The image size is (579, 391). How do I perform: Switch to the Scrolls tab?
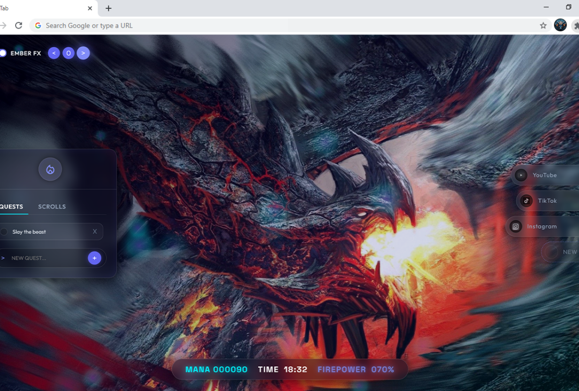tap(52, 207)
